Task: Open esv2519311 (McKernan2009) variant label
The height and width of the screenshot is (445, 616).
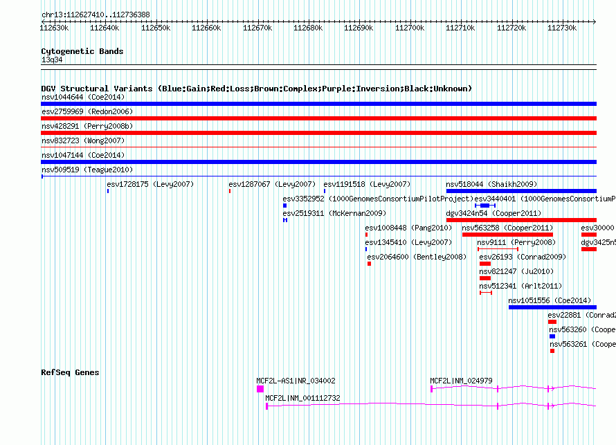Action: [334, 213]
